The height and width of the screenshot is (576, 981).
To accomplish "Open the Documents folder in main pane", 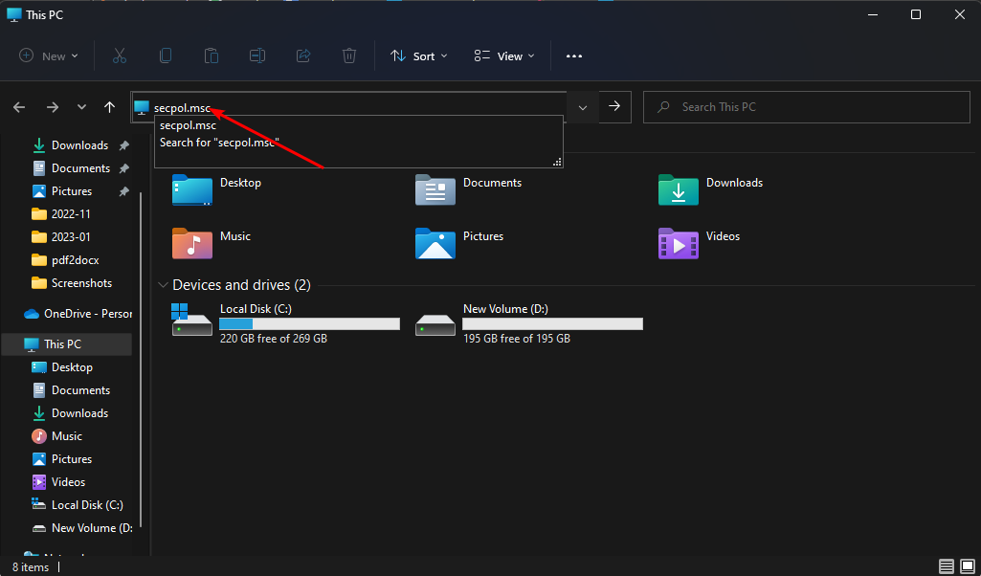I will 469,190.
